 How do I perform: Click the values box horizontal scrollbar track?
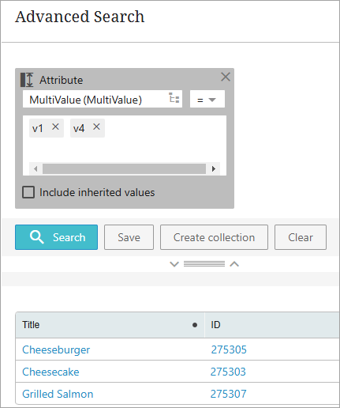click(124, 168)
